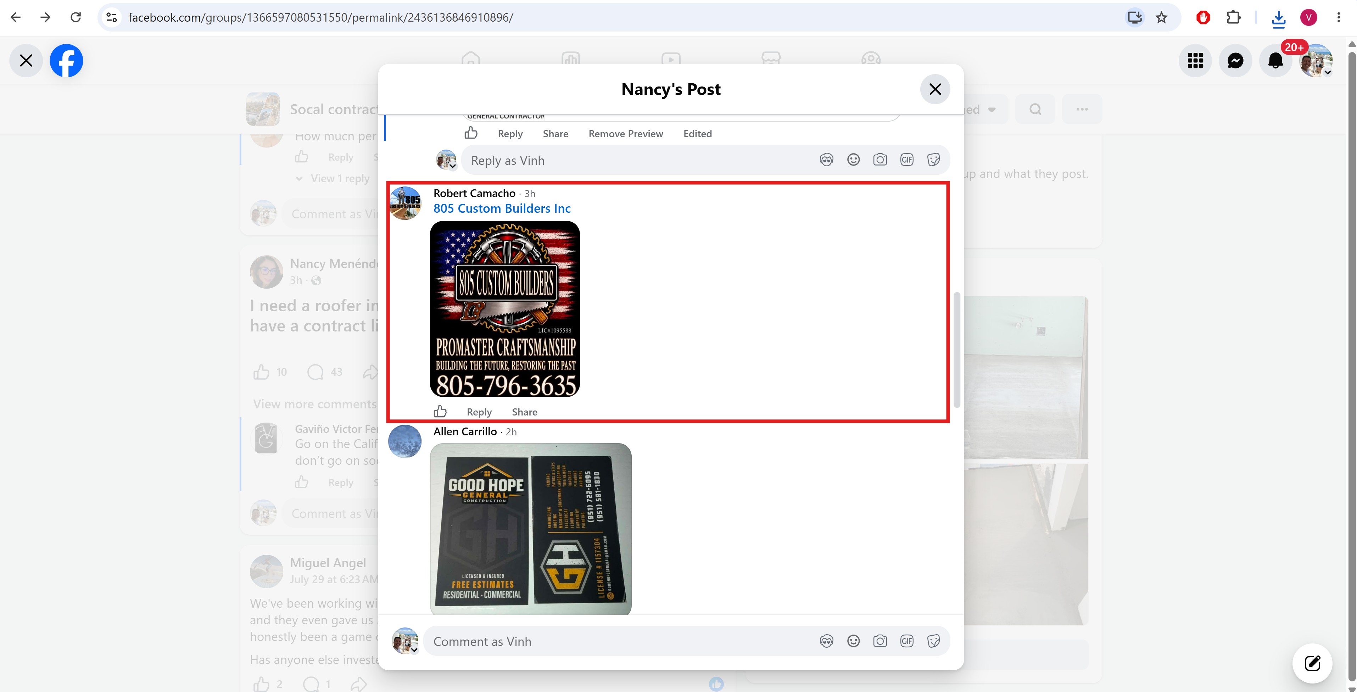Add a sticker in Comment as Vinh field
This screenshot has width=1357, height=692.
tap(933, 641)
